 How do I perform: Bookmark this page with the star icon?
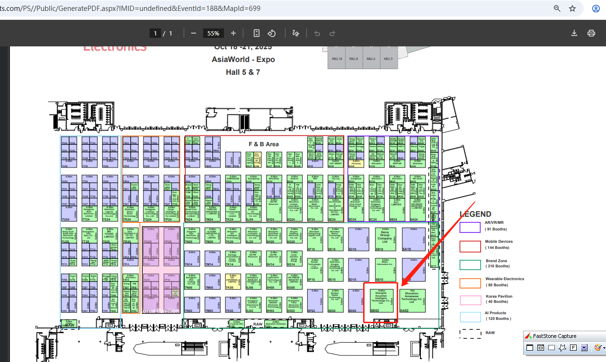[572, 9]
